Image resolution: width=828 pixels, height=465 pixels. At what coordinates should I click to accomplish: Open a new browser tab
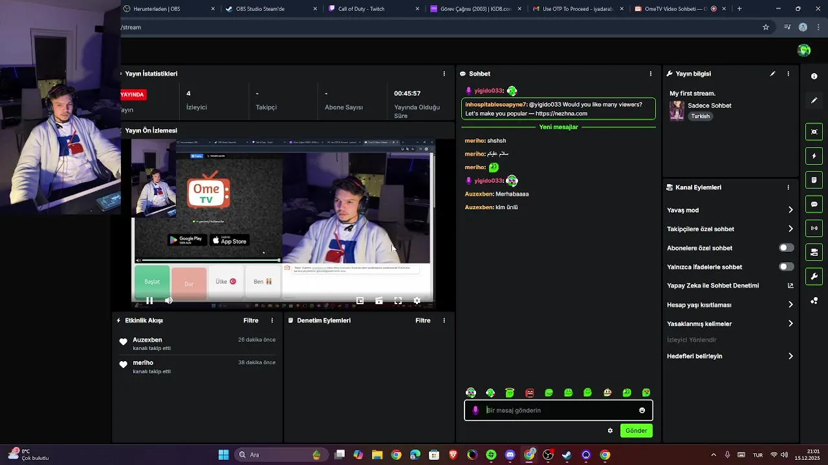point(739,9)
